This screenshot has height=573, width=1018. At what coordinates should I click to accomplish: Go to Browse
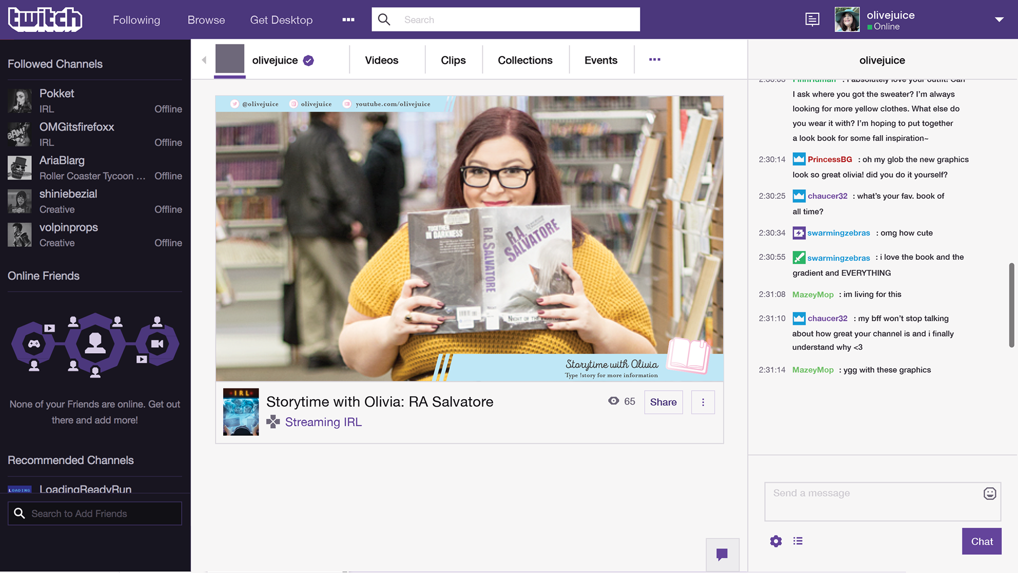pos(206,20)
